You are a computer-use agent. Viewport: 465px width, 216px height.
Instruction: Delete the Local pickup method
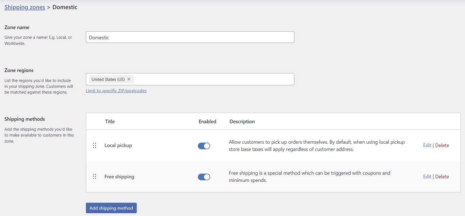tap(442, 145)
